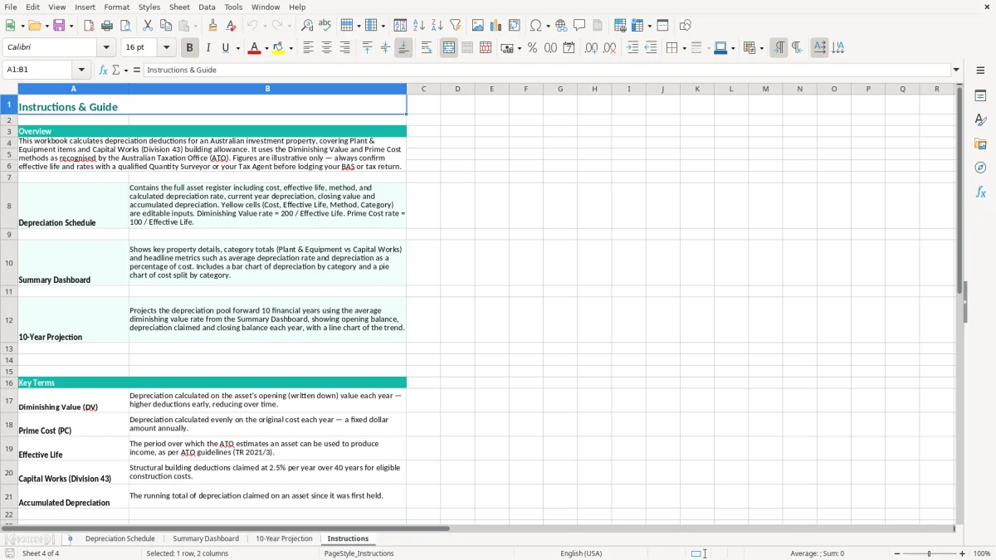Open sidebar settings menu button

(x=980, y=71)
